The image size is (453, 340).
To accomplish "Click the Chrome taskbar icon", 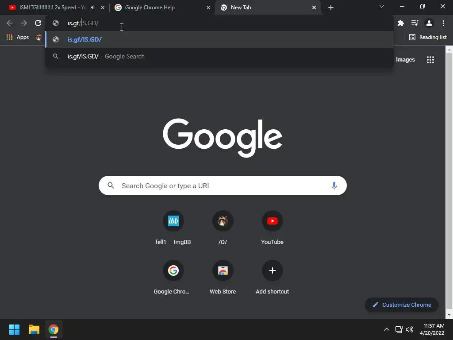I will (54, 329).
